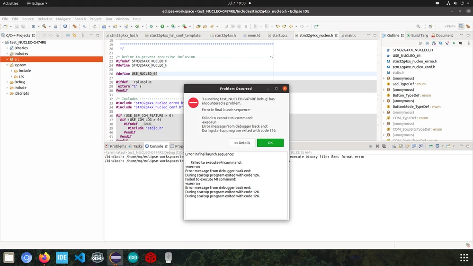This screenshot has height=266, width=473.
Task: Click the Eclipse app menu in top bar
Action: (37, 3)
